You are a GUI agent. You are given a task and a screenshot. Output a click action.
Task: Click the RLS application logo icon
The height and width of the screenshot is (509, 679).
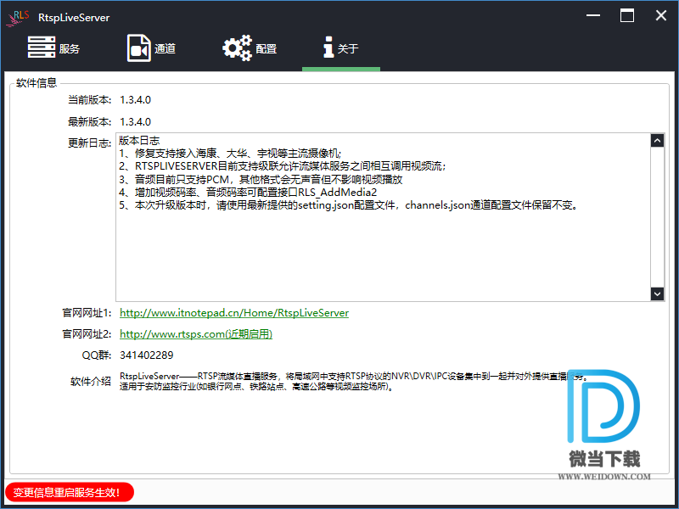pyautogui.click(x=17, y=18)
